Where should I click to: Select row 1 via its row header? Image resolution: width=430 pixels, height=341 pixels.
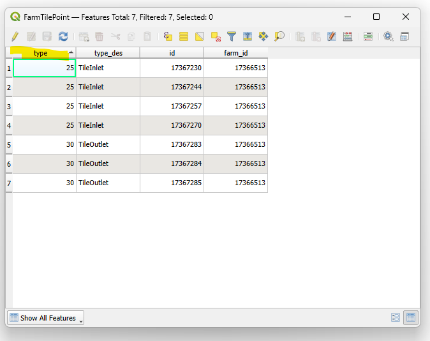pyautogui.click(x=9, y=68)
